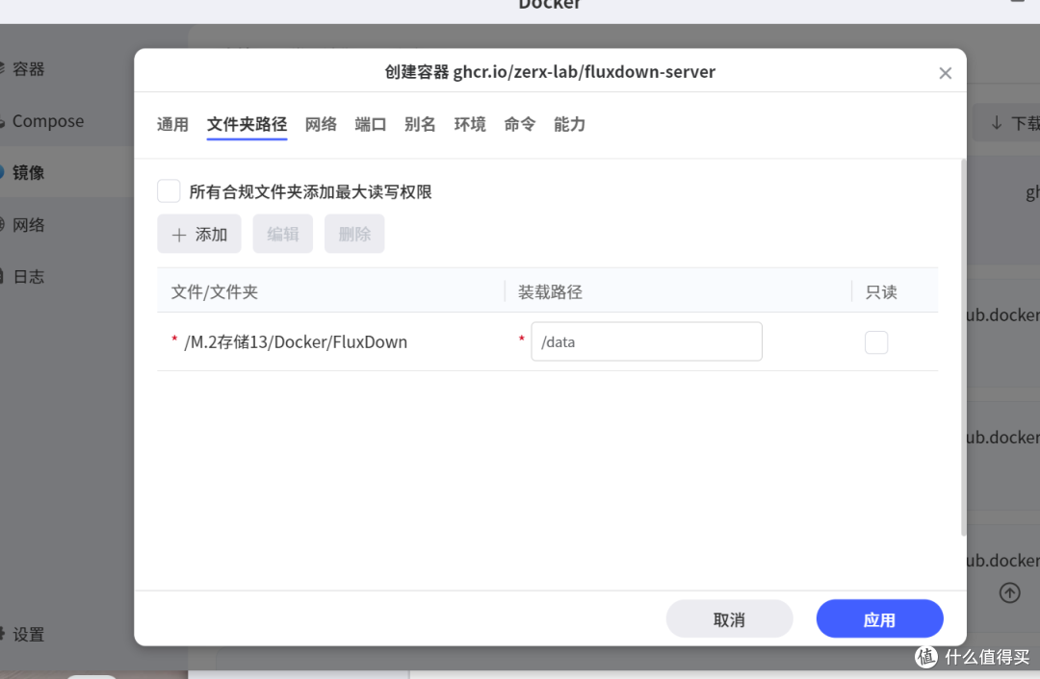This screenshot has width=1040, height=679.
Task: Select the 能力 tab
Action: pos(569,124)
